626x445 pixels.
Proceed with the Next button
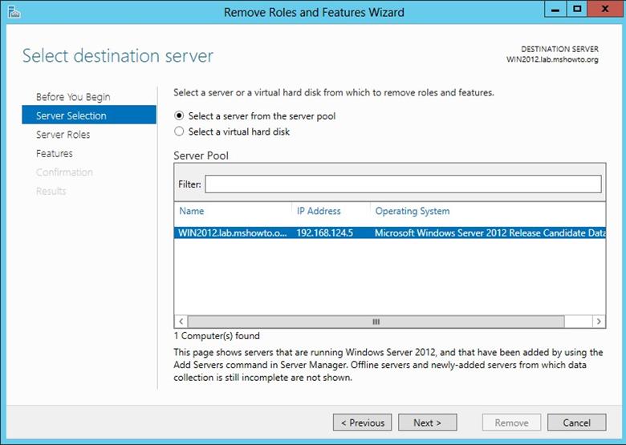(x=428, y=423)
